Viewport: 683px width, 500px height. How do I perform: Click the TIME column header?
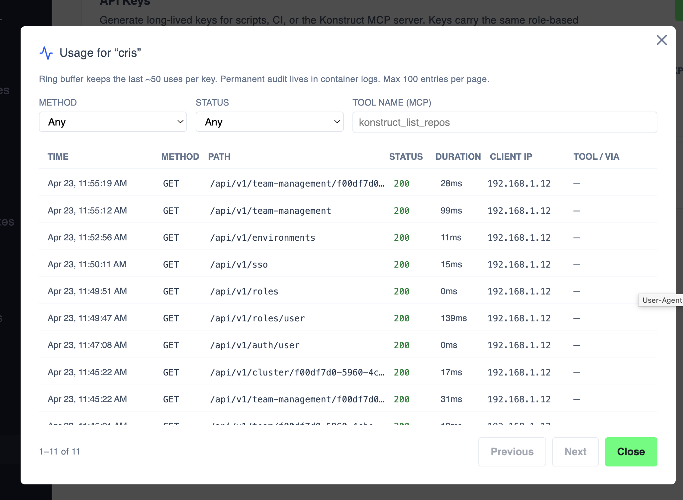pos(58,157)
